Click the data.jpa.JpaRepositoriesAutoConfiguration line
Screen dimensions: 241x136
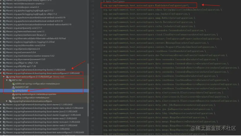click(158, 109)
